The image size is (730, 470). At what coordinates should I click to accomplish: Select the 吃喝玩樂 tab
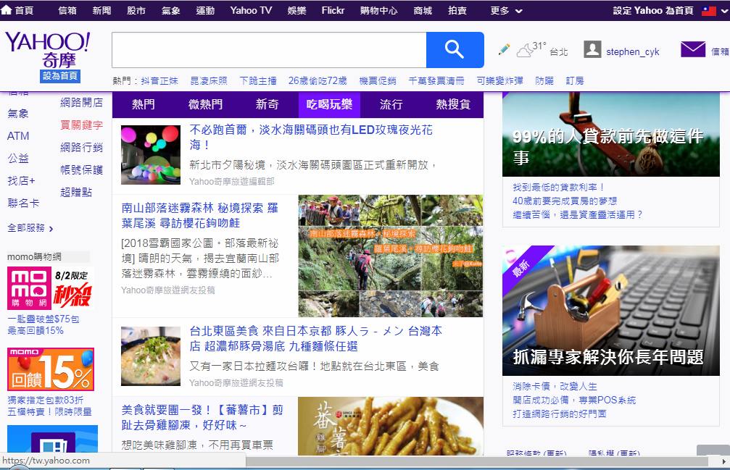click(x=328, y=105)
